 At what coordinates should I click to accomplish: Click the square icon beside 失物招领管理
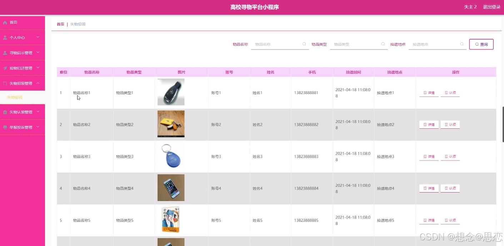tap(5, 83)
